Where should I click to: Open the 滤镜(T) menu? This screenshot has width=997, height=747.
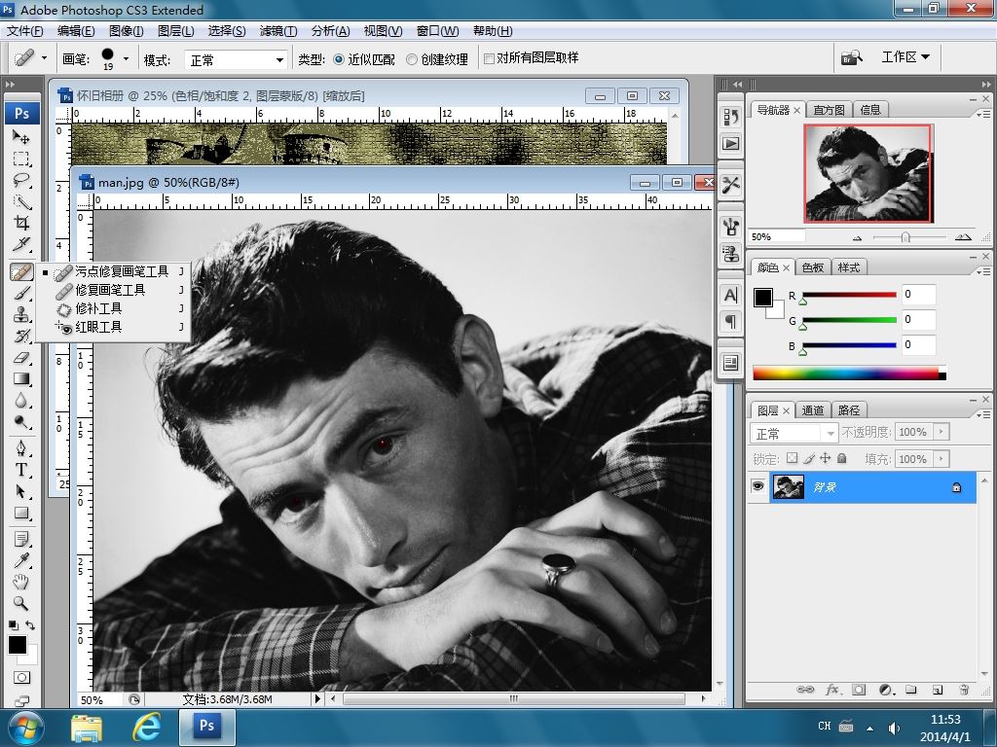(x=278, y=31)
